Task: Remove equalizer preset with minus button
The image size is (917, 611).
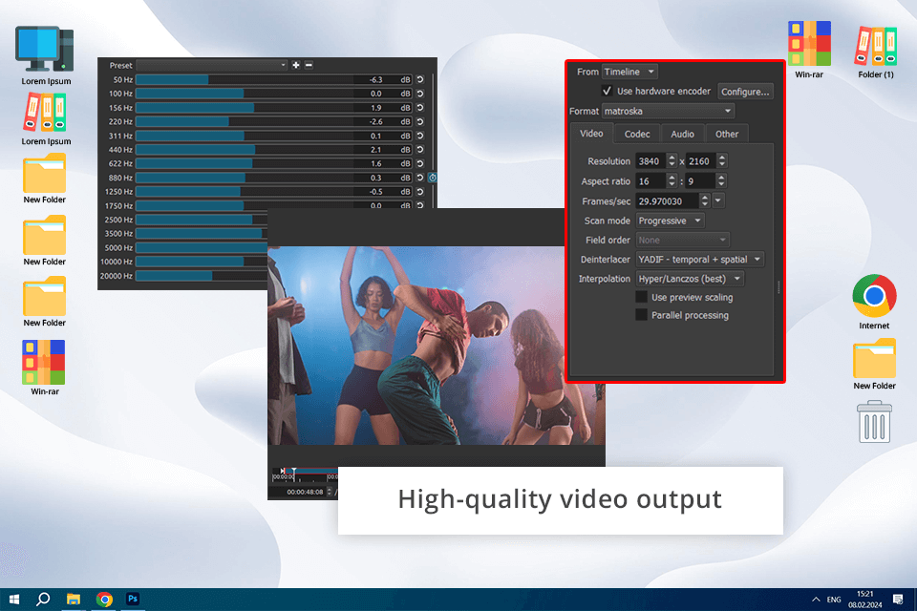Action: tap(309, 65)
